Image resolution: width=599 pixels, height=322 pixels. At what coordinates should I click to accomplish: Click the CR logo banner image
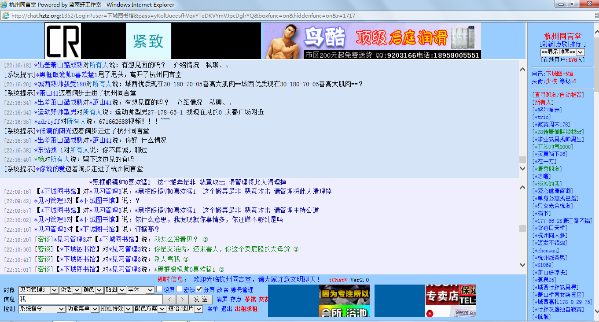[63, 41]
